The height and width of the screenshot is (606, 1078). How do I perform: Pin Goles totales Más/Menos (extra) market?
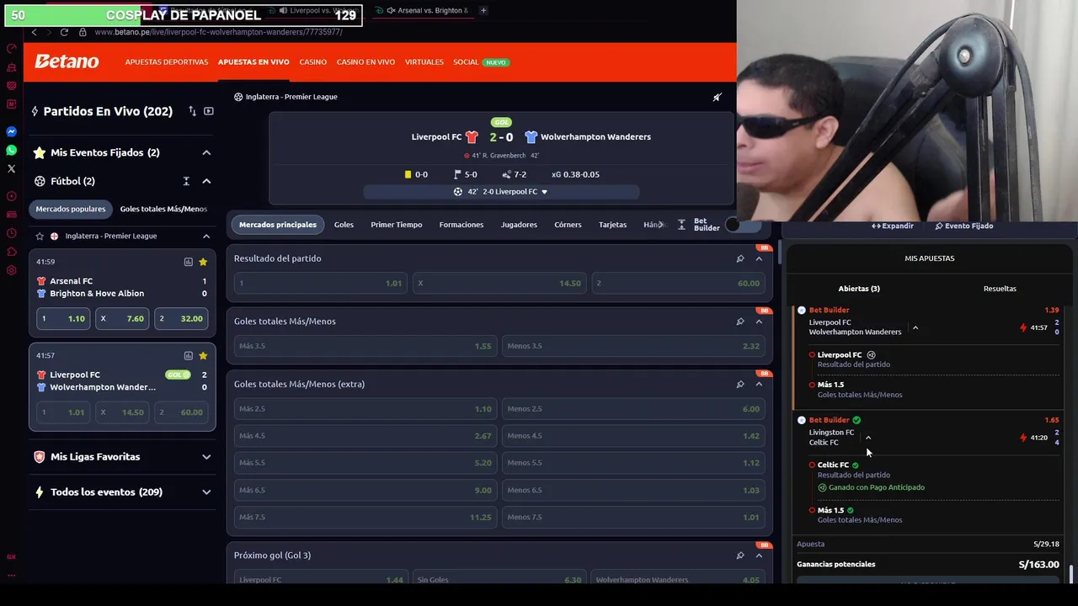[740, 384]
